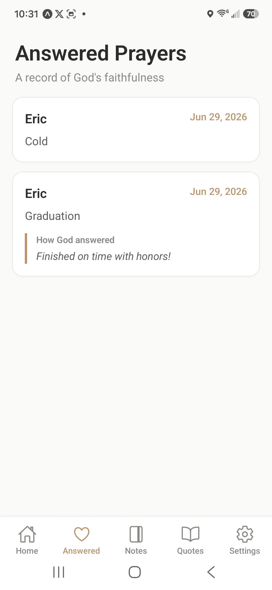Tap the X notification icon
The width and height of the screenshot is (272, 590).
[59, 14]
